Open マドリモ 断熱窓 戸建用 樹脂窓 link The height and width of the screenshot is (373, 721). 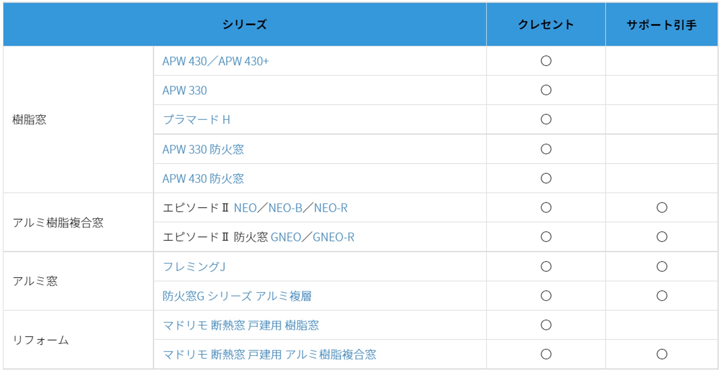[240, 325]
